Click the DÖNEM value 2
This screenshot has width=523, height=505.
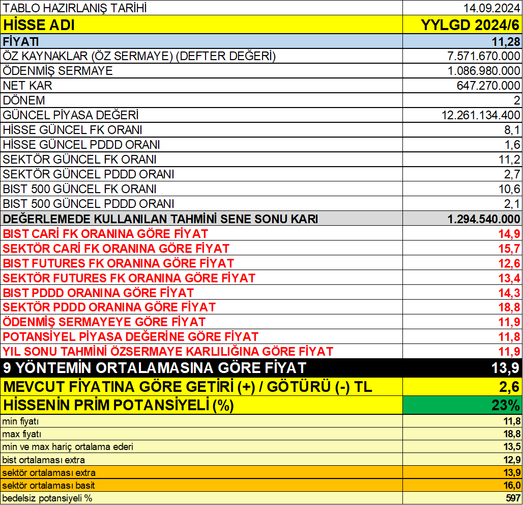pos(517,100)
